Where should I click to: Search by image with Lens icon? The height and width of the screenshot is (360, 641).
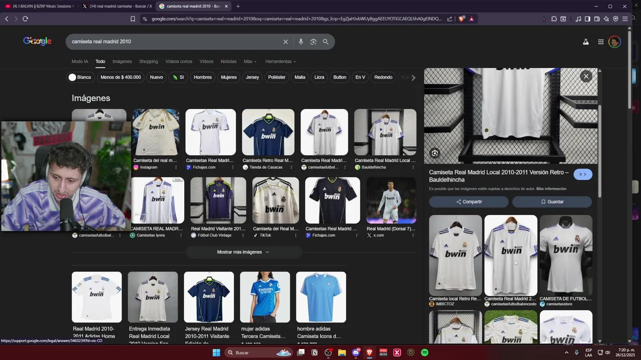click(x=313, y=41)
